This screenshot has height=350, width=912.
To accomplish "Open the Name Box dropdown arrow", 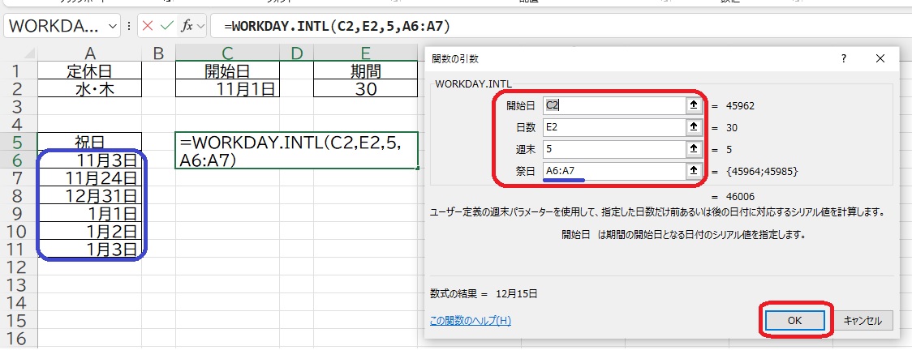I will tap(111, 25).
